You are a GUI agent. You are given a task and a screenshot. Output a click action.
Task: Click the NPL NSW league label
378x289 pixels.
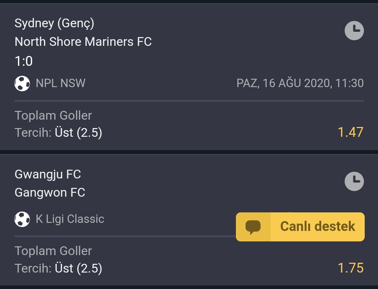tap(61, 83)
